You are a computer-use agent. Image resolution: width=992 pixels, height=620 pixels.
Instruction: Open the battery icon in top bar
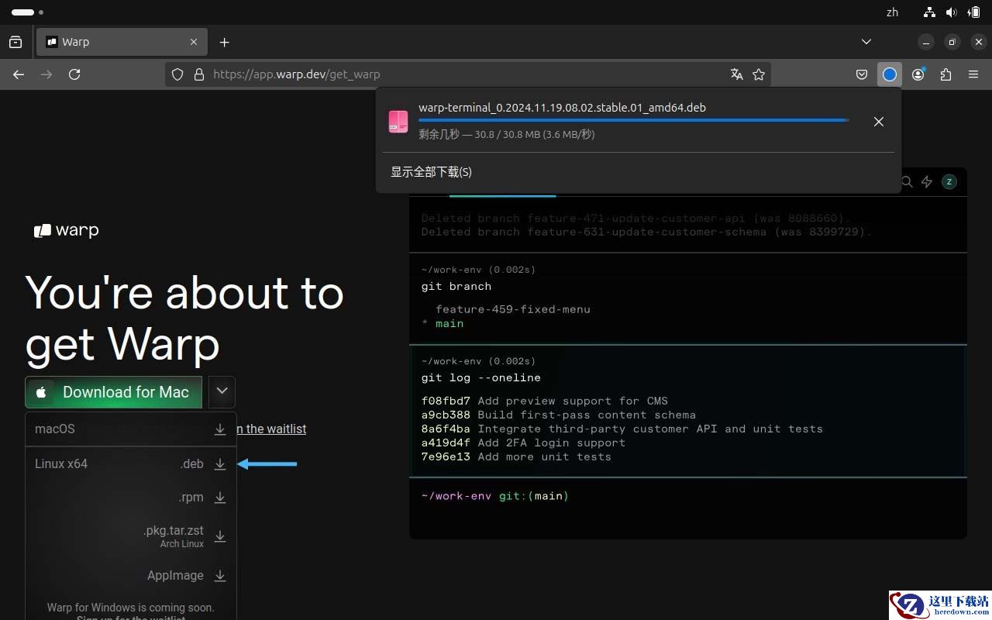[x=973, y=12]
